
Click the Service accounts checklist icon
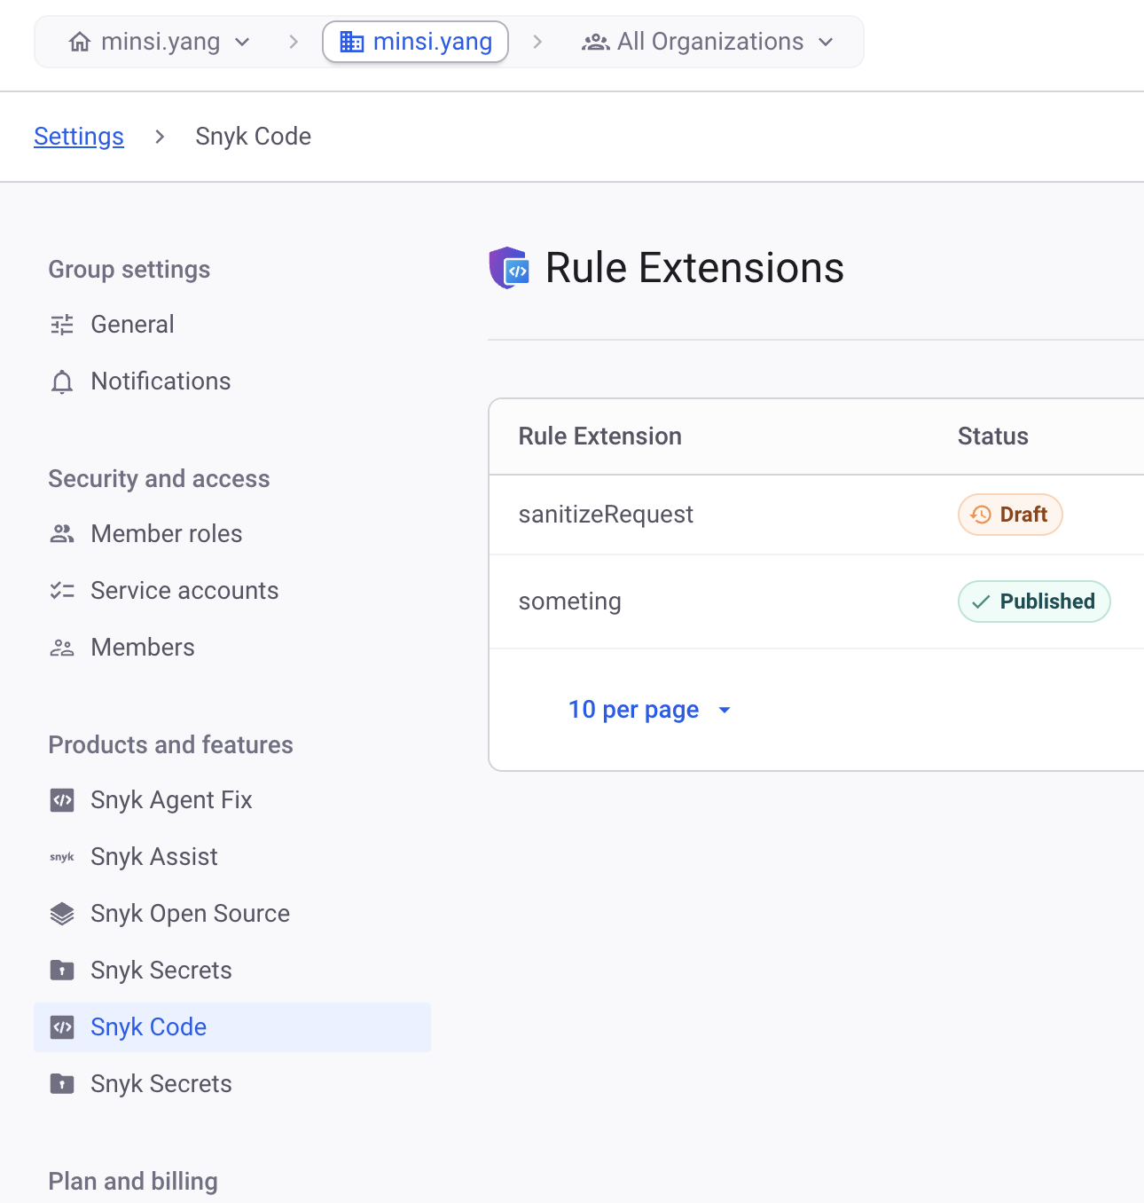pyautogui.click(x=62, y=591)
